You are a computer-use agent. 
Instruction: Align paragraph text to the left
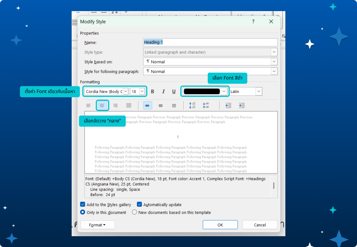pyautogui.click(x=88, y=105)
